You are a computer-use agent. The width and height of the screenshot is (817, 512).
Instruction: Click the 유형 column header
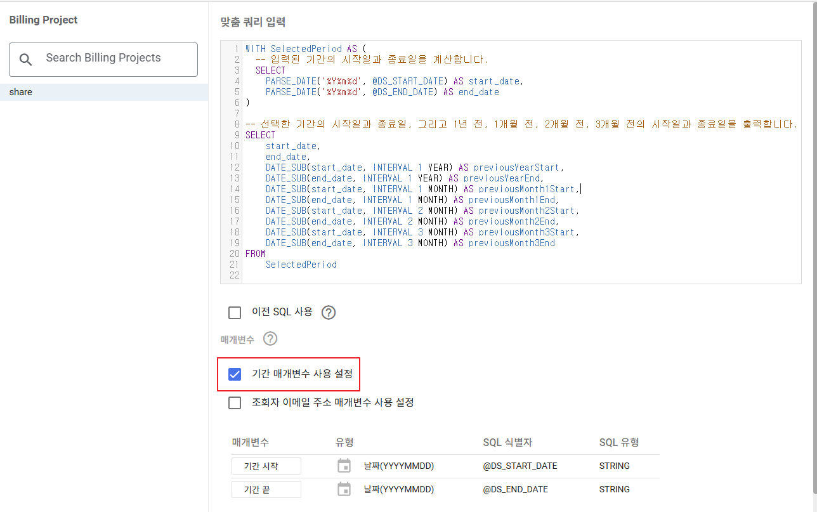click(x=344, y=442)
